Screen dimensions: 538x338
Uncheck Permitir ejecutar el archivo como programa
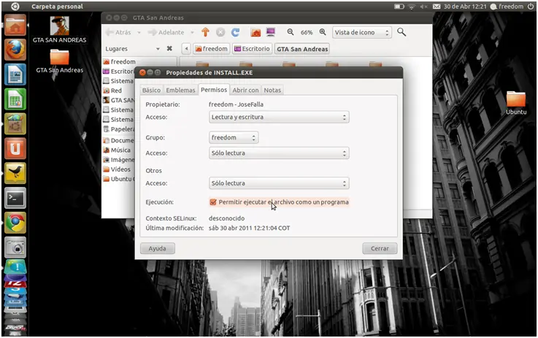coord(213,202)
